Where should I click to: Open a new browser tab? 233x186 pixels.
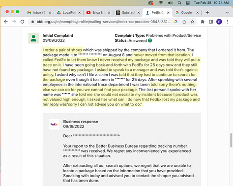(207, 13)
